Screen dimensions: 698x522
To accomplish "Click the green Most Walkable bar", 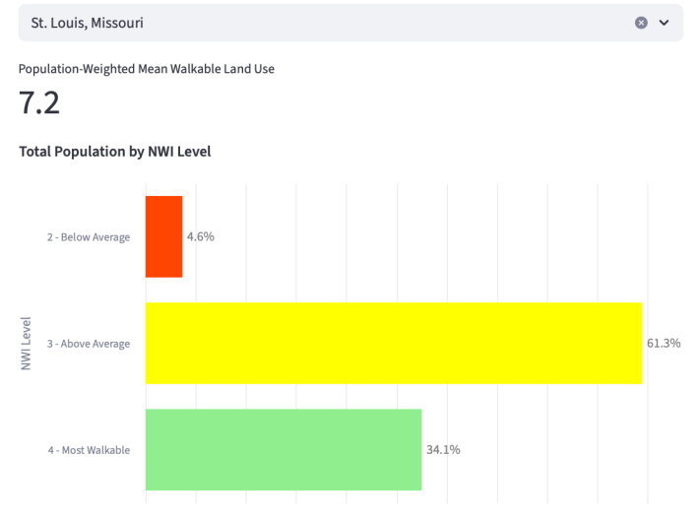I will pyautogui.click(x=283, y=449).
